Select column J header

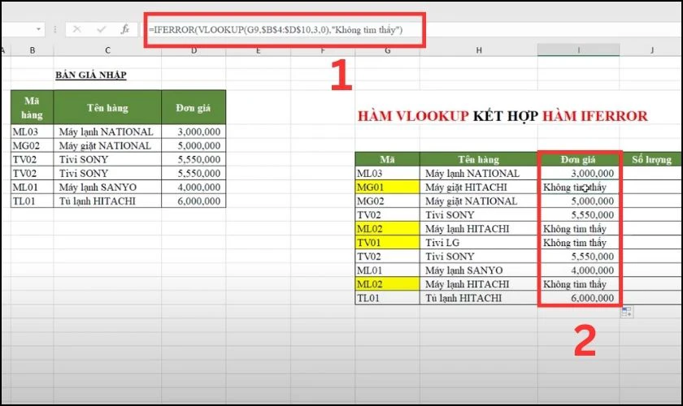(651, 50)
